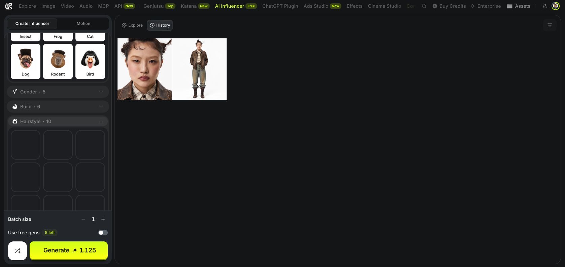
Task: Switch to Motion tab
Action: click(84, 24)
